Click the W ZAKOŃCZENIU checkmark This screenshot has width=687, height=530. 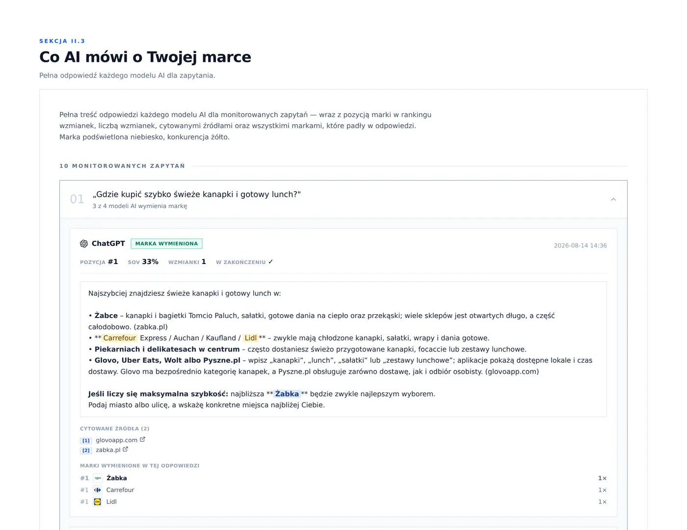(x=270, y=262)
